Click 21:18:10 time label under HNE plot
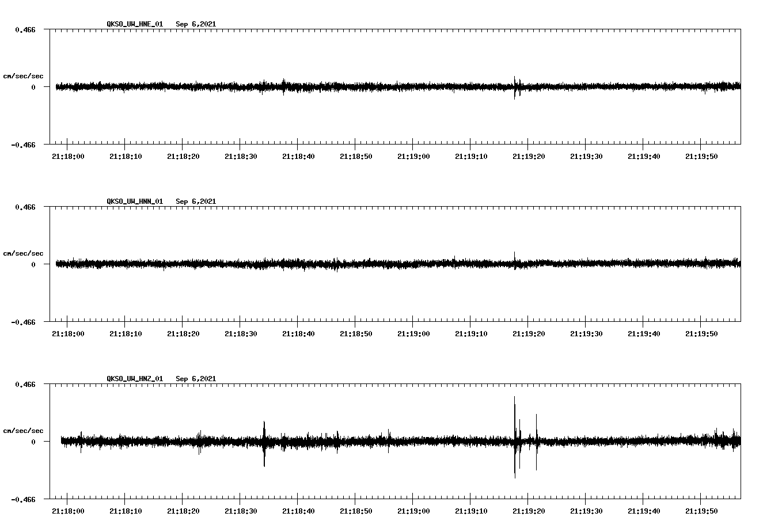 126,157
